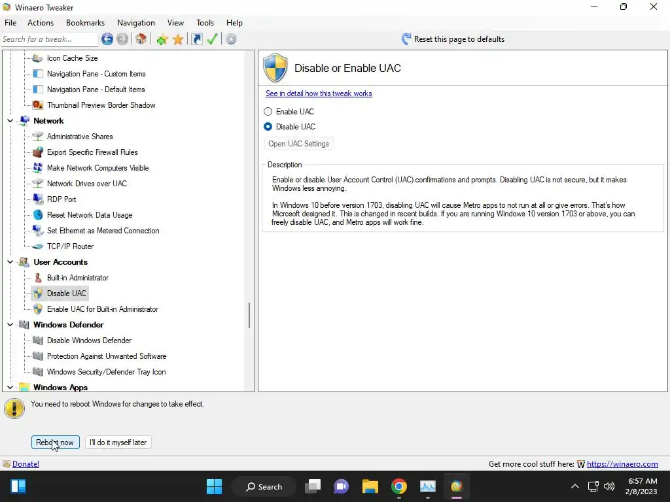
Task: Click the Back navigation arrow in toolbar
Action: [107, 39]
